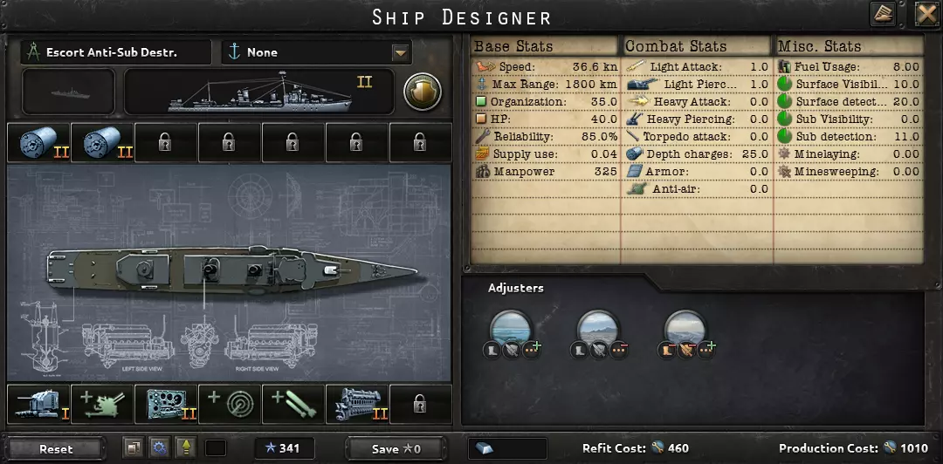Add an anti-air module in the empty slot
This screenshot has height=464, width=943.
(x=103, y=405)
